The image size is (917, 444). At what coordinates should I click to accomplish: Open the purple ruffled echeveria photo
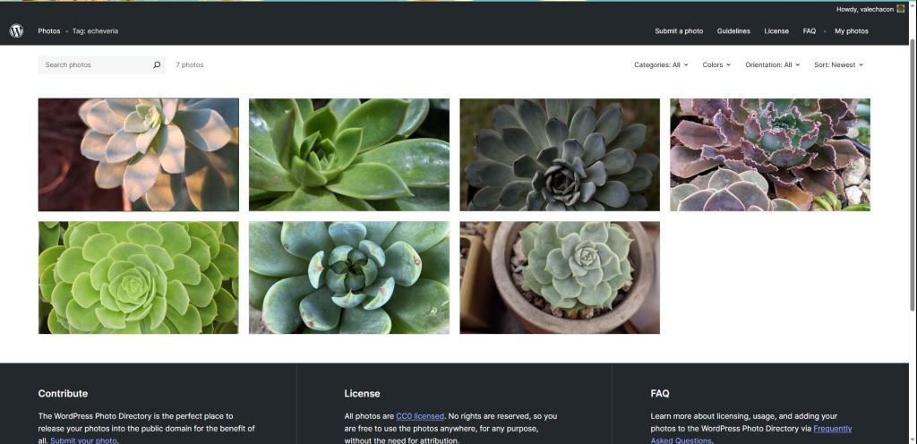tap(770, 155)
